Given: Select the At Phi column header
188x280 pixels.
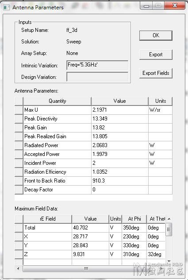Looking at the screenshot, I should pyautogui.click(x=134, y=219).
